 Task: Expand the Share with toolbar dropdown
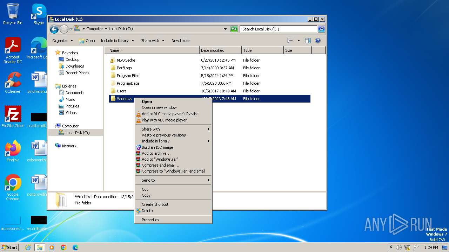click(153, 41)
